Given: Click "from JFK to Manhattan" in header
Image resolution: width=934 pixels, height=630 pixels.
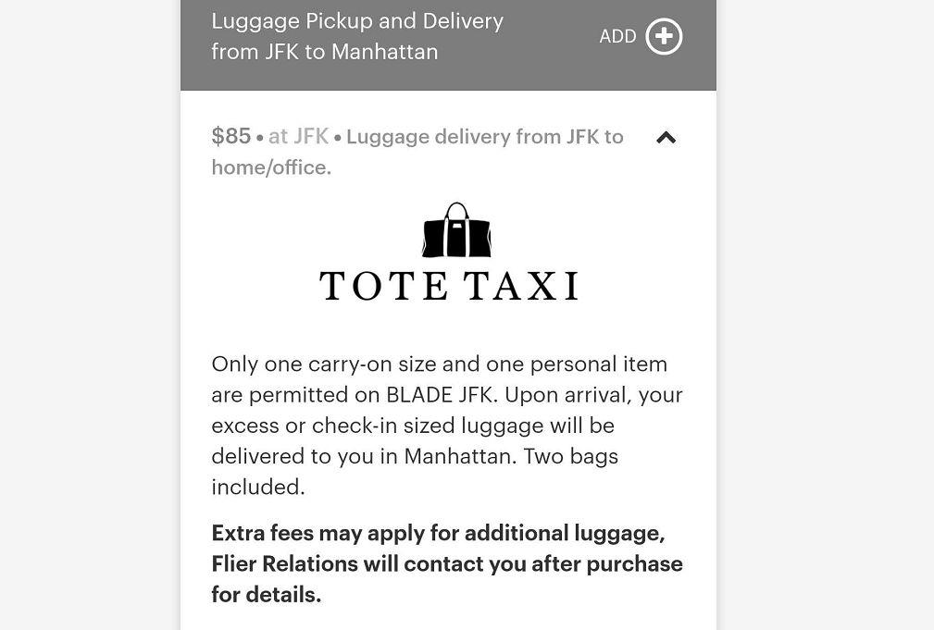Looking at the screenshot, I should (x=324, y=52).
